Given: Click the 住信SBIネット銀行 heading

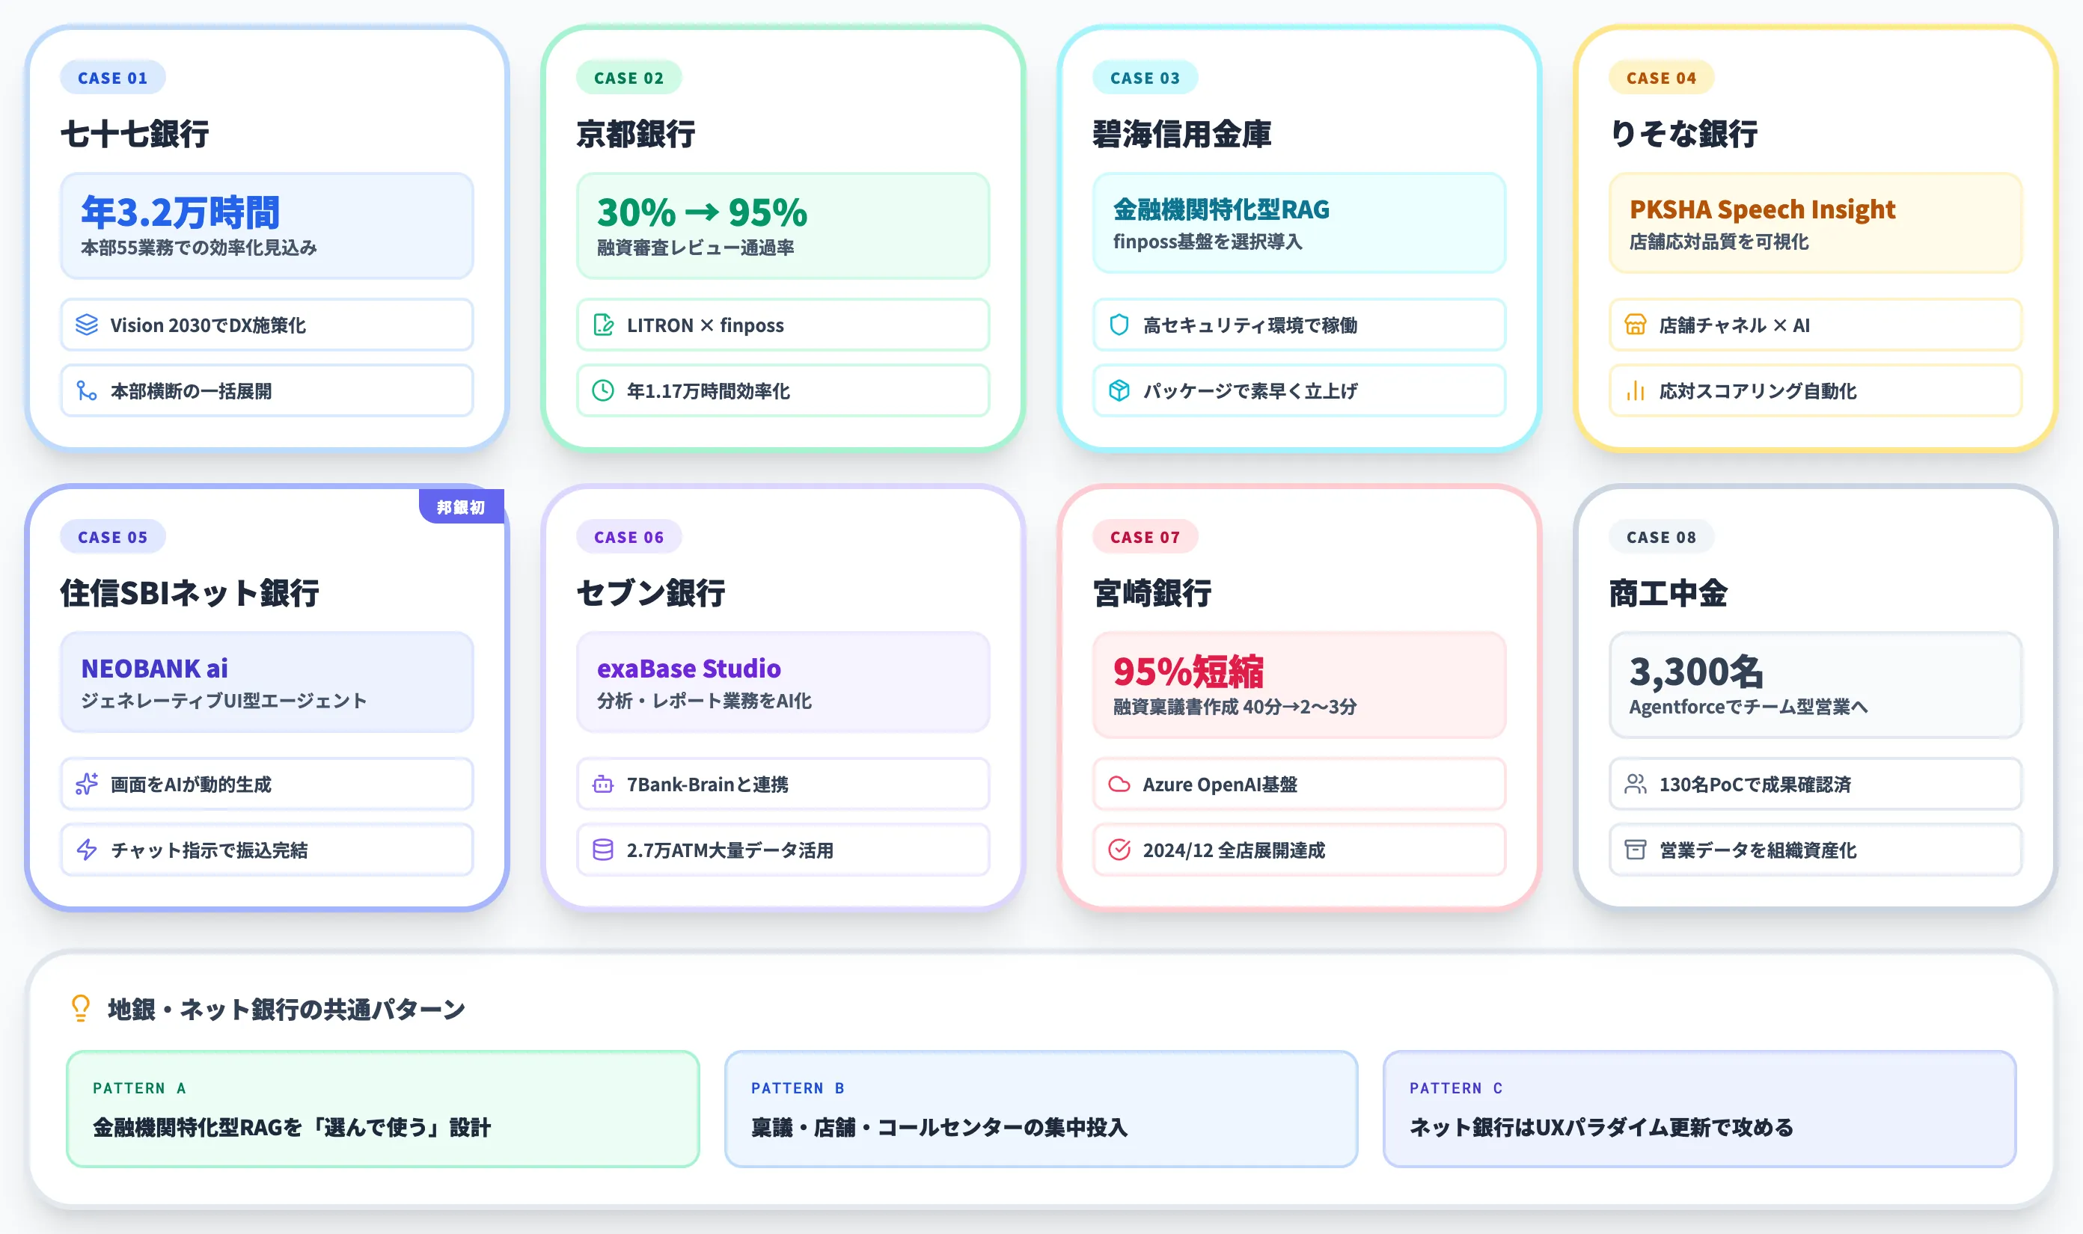Looking at the screenshot, I should (189, 593).
